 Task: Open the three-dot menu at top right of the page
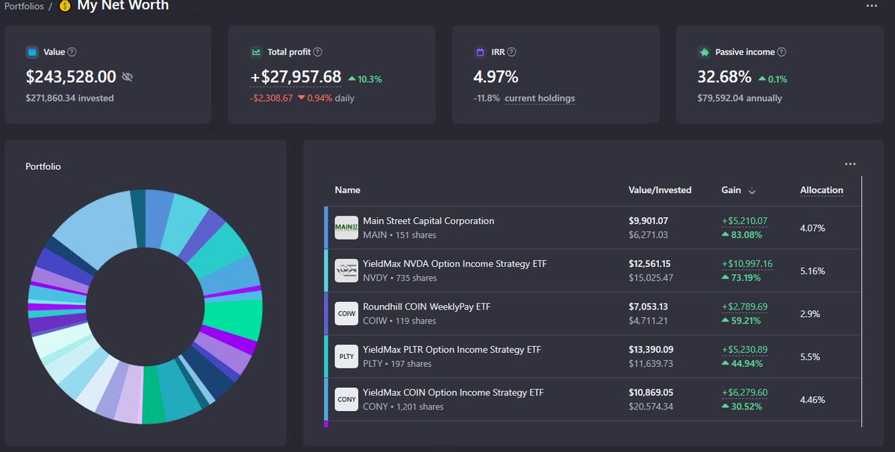pos(872,6)
